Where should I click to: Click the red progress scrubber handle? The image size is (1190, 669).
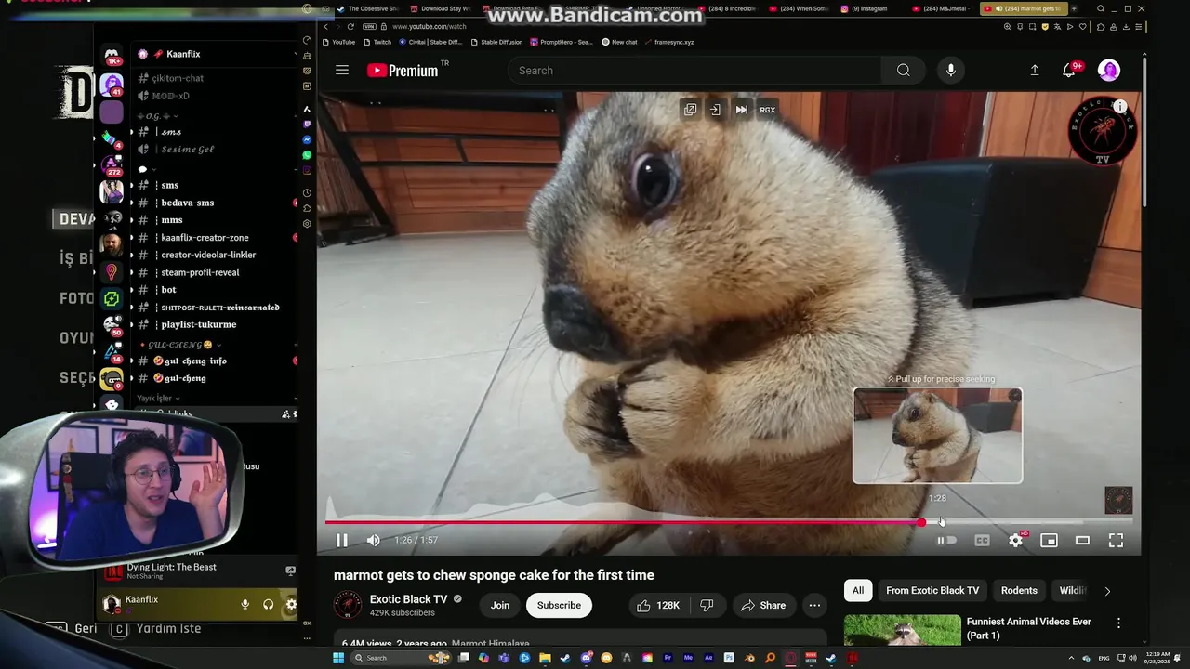[921, 522]
